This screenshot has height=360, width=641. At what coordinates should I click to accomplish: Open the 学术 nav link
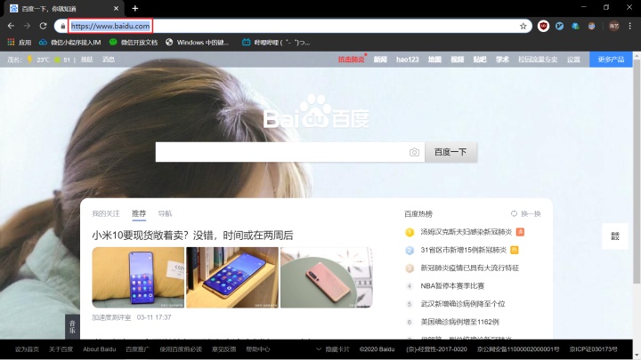(502, 60)
